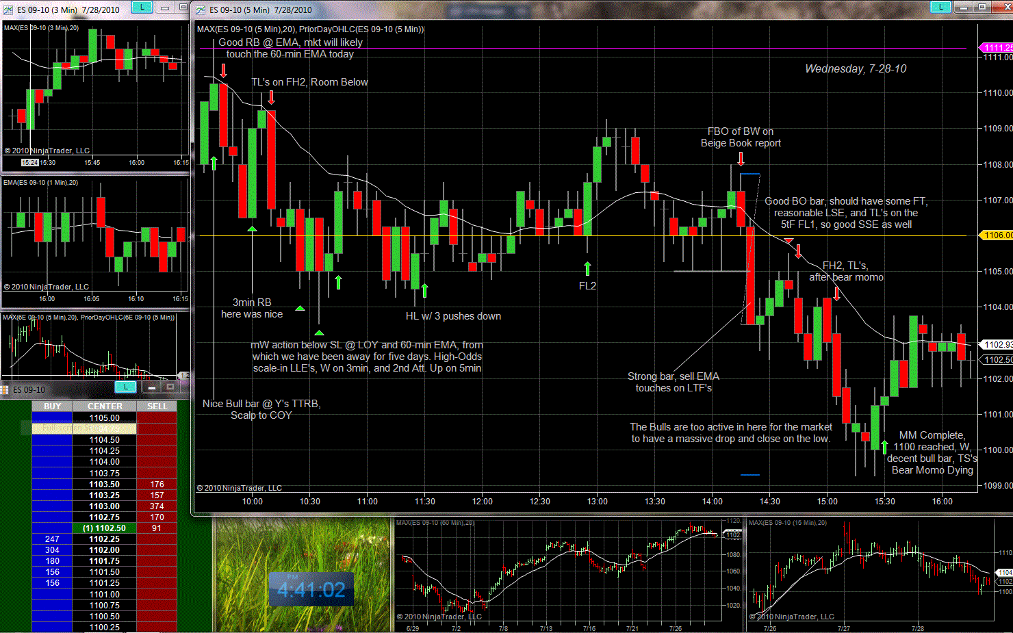
Task: Click the 4:41:02 desktop clock widget
Action: click(311, 589)
